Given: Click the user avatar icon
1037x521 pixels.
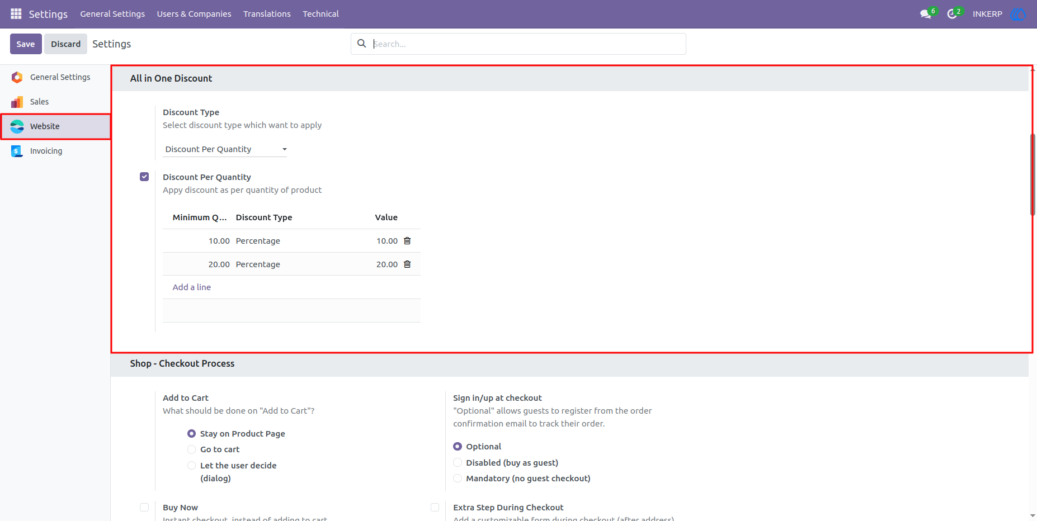Looking at the screenshot, I should click(1018, 14).
